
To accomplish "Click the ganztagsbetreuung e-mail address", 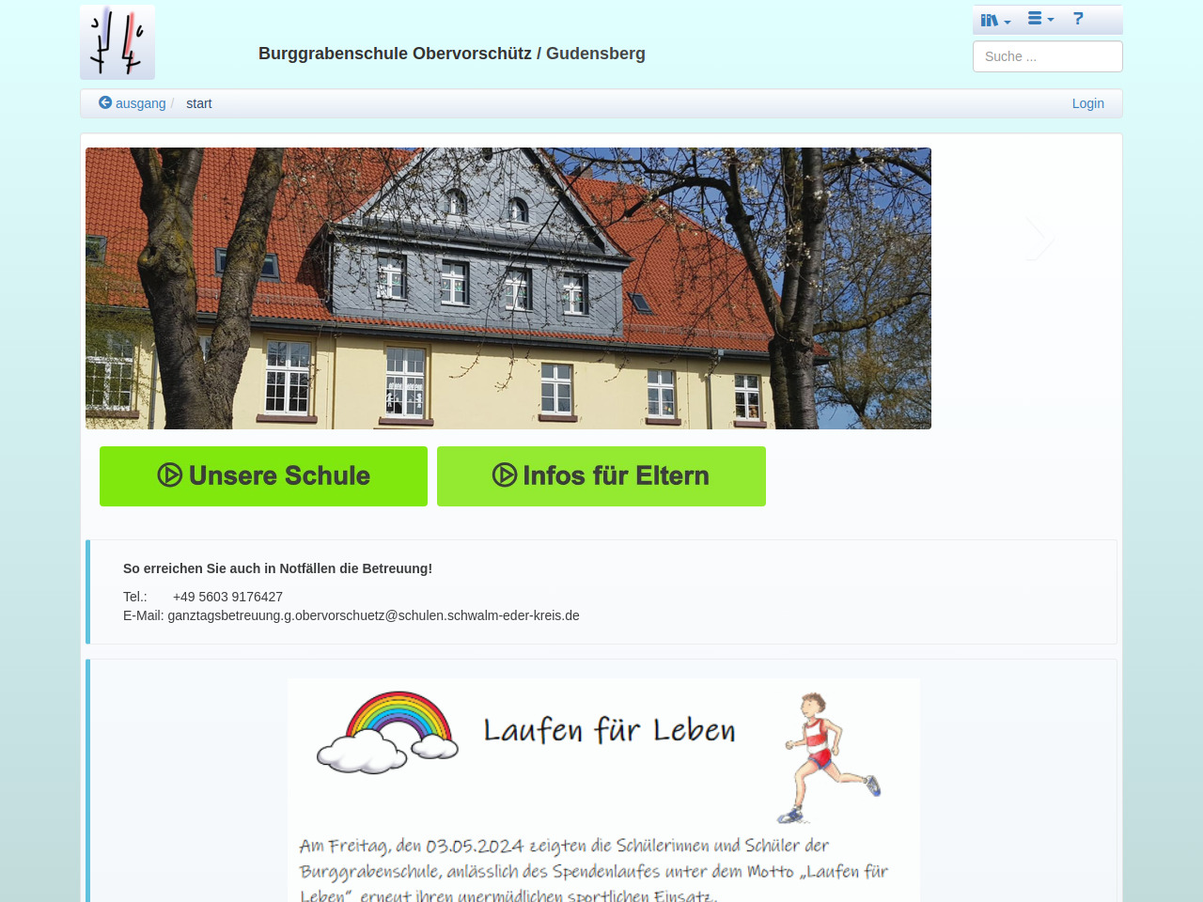I will [x=373, y=615].
